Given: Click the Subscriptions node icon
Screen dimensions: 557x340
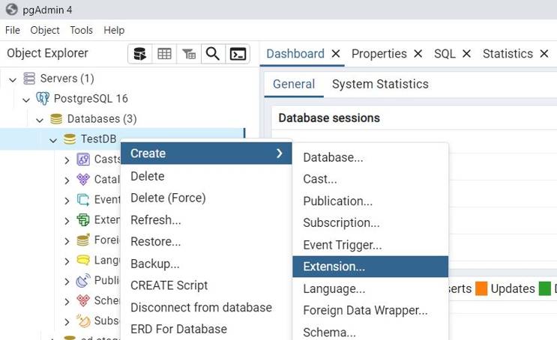Looking at the screenshot, I should click(83, 321).
